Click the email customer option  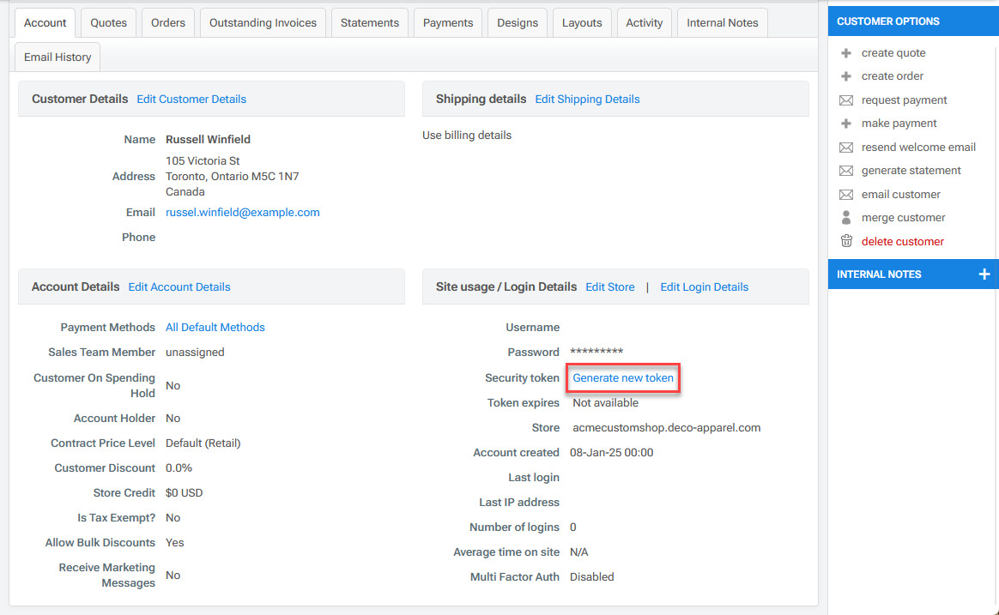[x=901, y=195]
